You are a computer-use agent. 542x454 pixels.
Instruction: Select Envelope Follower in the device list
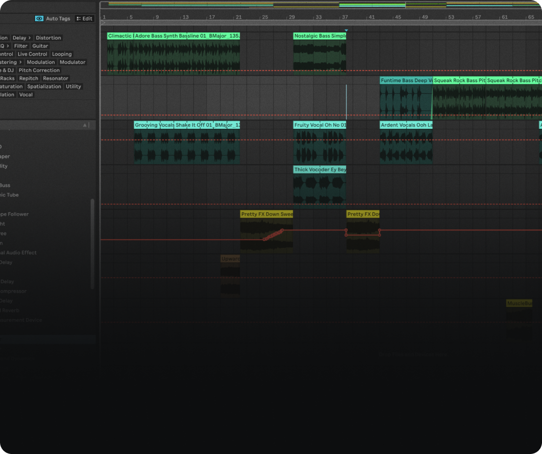(x=15, y=214)
